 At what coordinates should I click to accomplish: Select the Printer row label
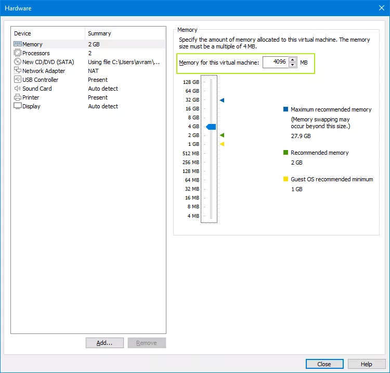tap(31, 97)
